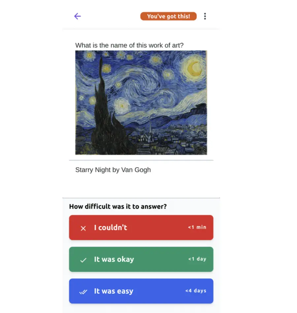Click the question text about the artwork name
The width and height of the screenshot is (297, 313).
coord(129,45)
